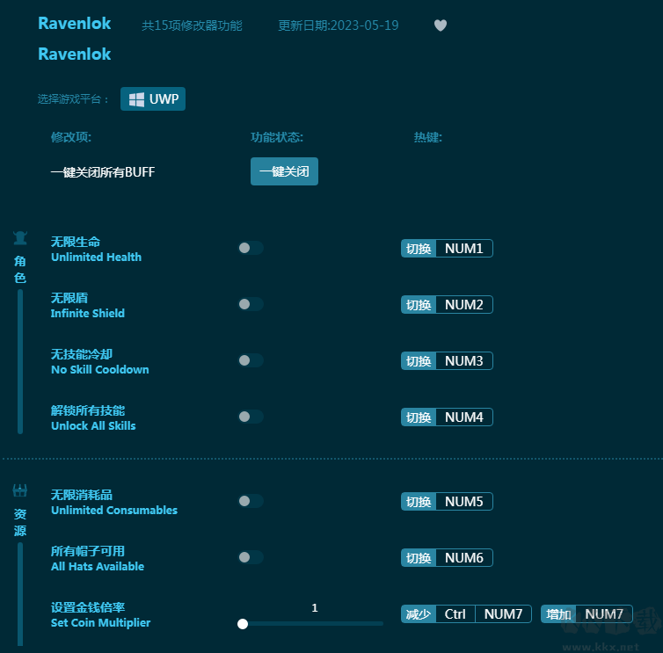Select the UWP platform button
Viewport: 663px width, 653px height.
point(153,99)
